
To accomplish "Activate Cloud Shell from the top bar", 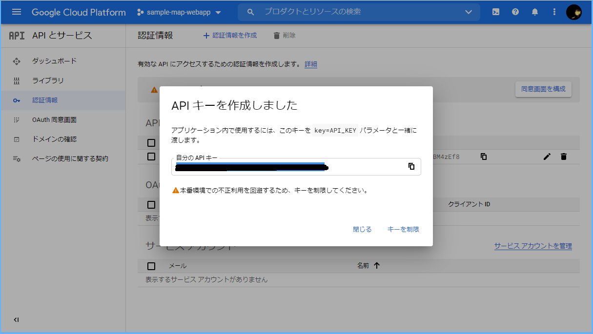I will [x=495, y=12].
